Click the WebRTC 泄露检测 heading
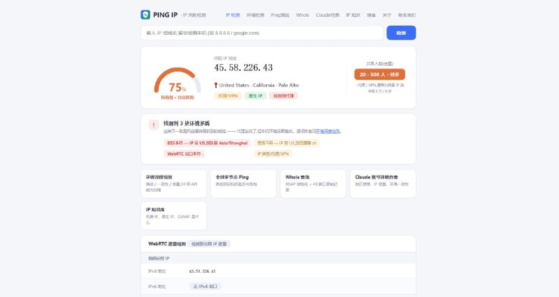 [167, 244]
